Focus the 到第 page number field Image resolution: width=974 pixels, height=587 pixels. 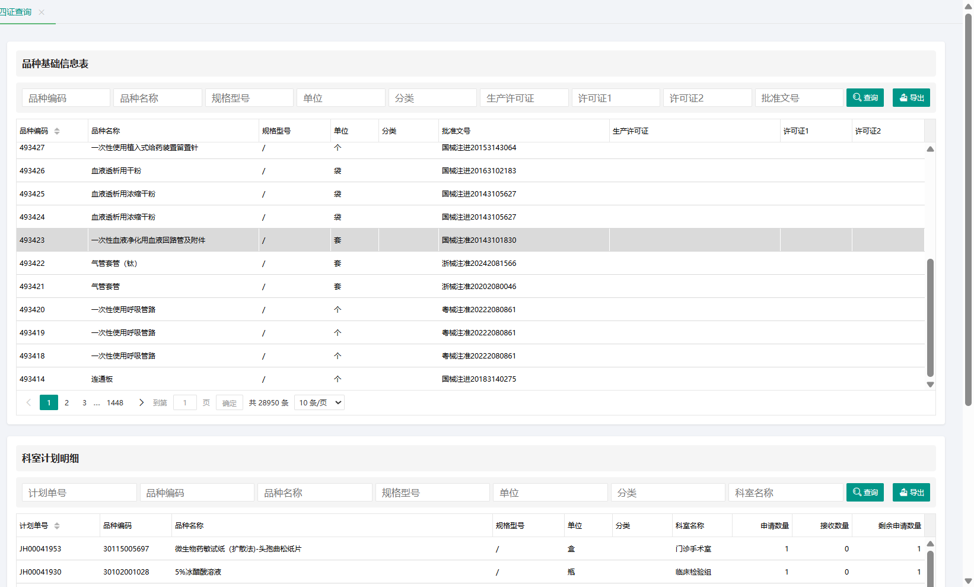(x=185, y=402)
